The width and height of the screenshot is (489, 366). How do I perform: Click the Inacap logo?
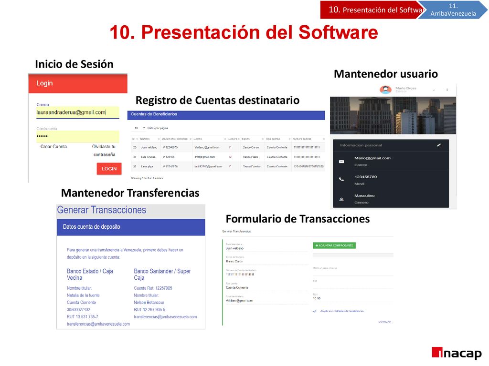(456, 354)
